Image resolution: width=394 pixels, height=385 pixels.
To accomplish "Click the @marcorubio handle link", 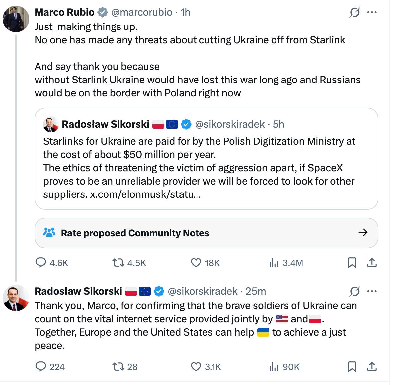I will (141, 12).
